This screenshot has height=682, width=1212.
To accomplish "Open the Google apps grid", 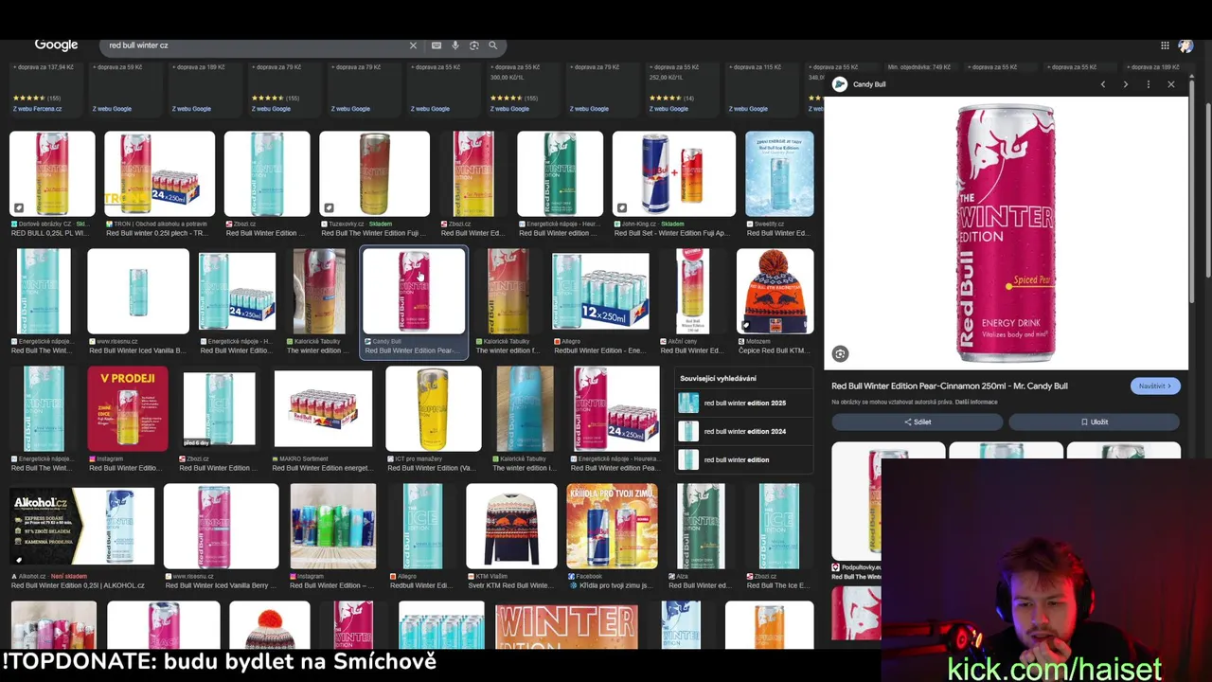I will point(1165,45).
